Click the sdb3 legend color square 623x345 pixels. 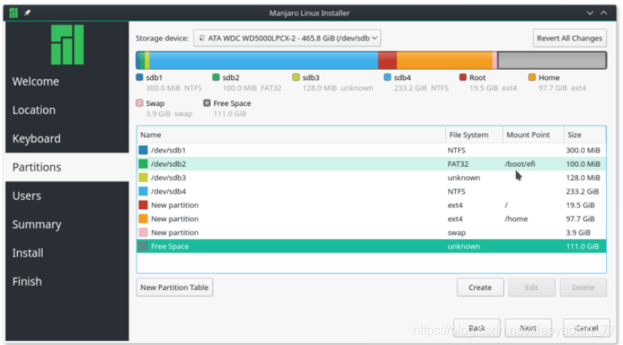tap(296, 77)
